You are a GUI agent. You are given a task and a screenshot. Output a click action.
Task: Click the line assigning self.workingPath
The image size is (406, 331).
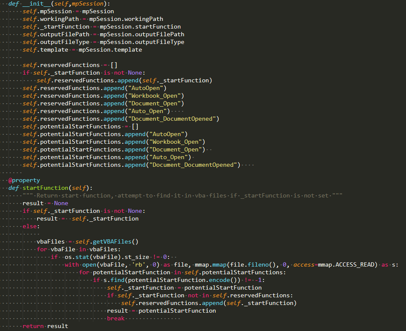coord(93,19)
